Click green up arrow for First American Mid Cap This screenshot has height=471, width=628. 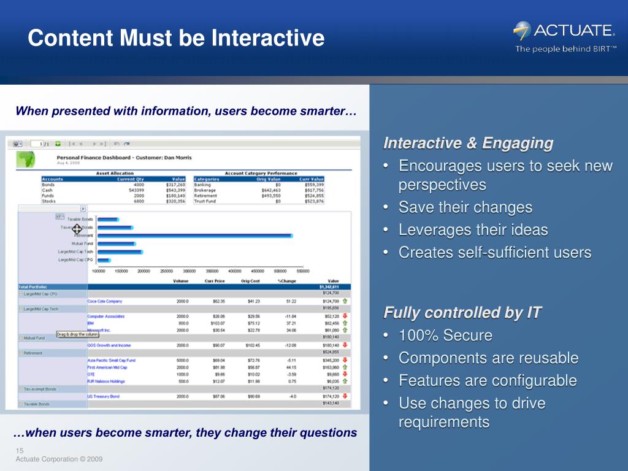[345, 367]
